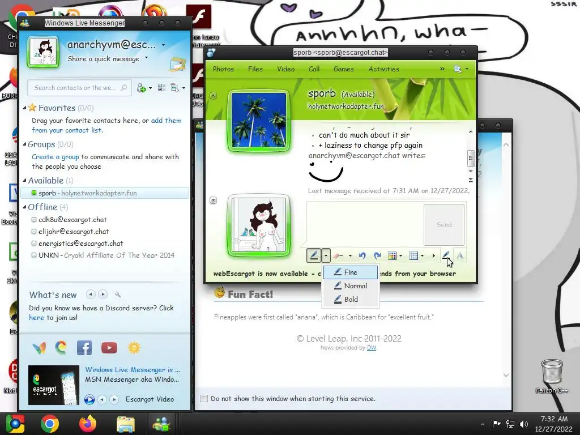
Task: Open Games in chat toolbar
Action: click(x=343, y=69)
